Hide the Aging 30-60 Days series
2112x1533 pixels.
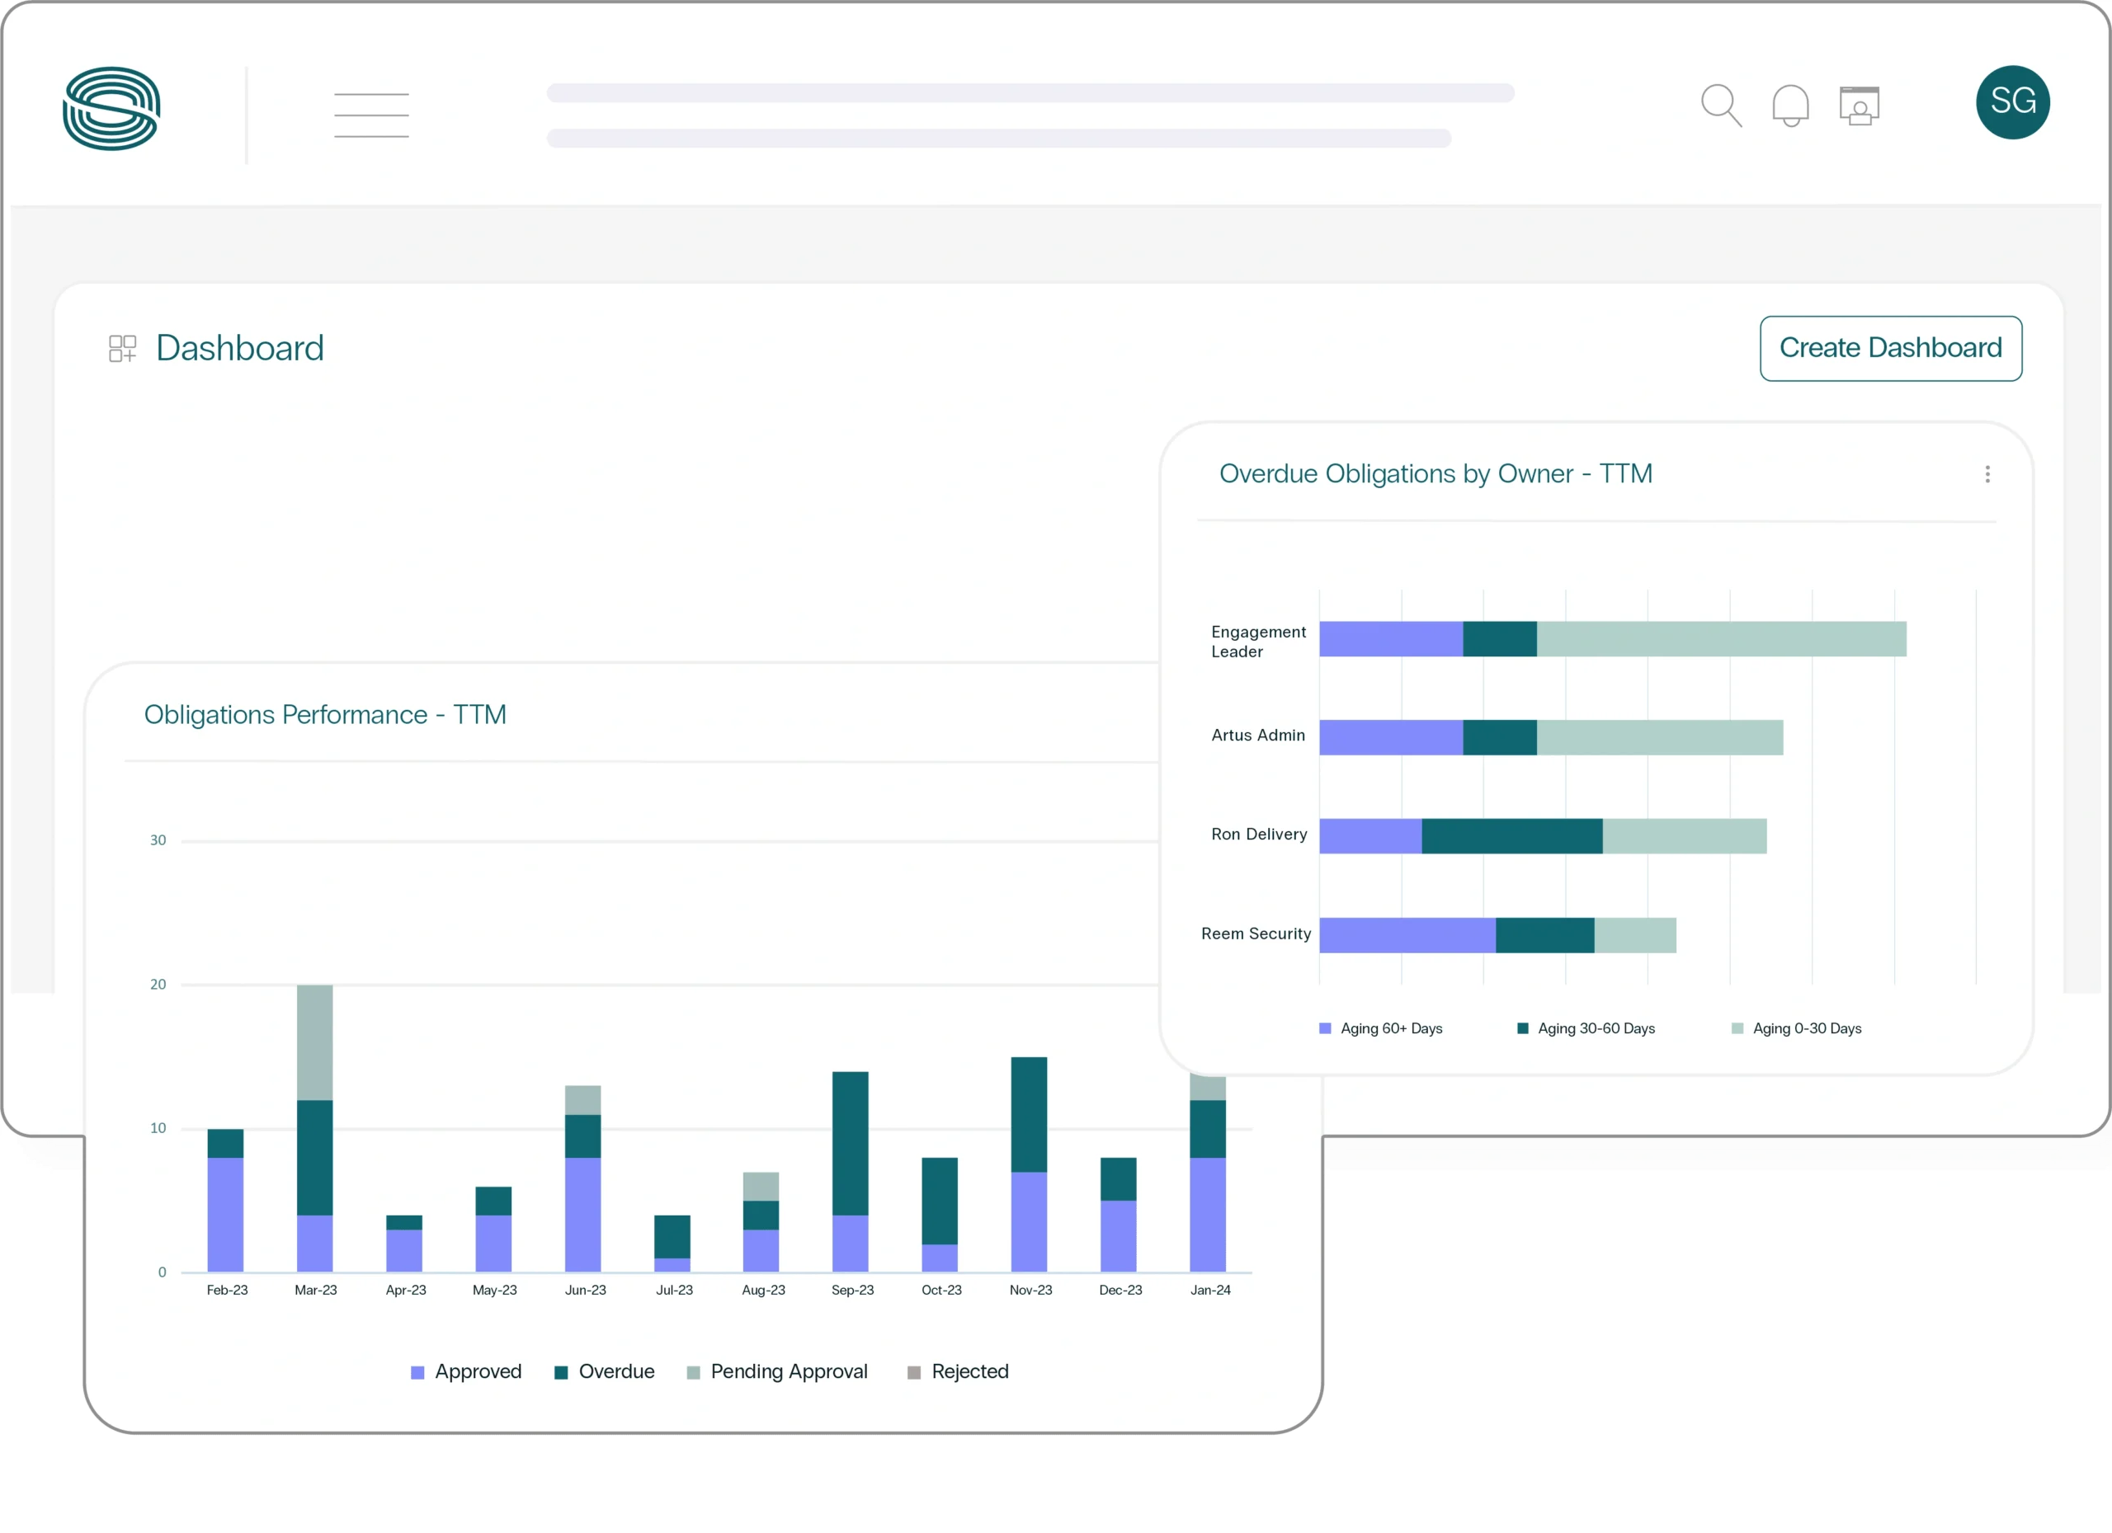[1586, 1028]
